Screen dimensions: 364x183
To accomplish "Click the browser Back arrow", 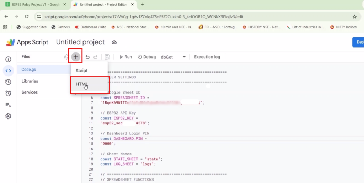I will [x=6, y=16].
